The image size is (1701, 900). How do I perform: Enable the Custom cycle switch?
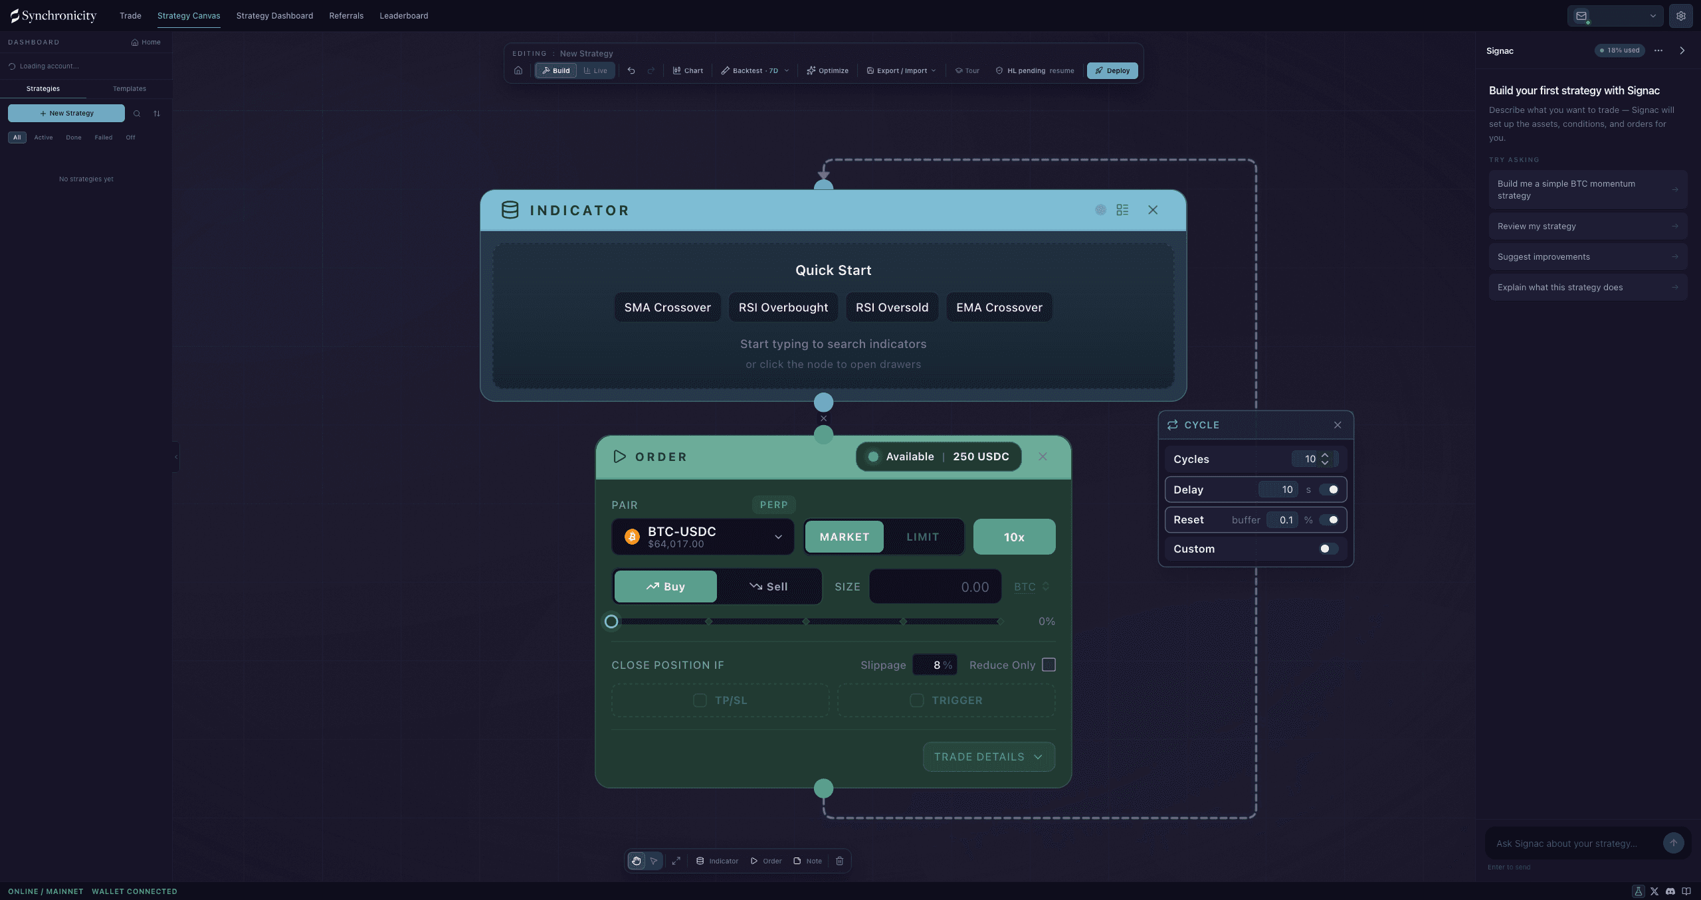(1329, 549)
